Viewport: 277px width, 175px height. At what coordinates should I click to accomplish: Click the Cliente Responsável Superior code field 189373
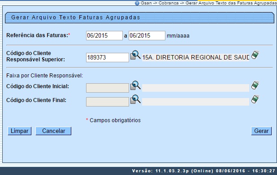point(108,57)
